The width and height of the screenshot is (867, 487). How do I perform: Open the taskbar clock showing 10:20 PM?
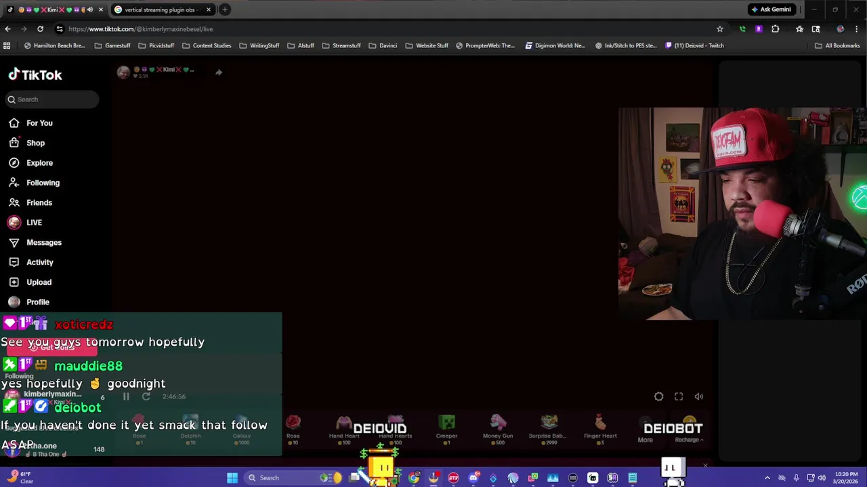845,478
